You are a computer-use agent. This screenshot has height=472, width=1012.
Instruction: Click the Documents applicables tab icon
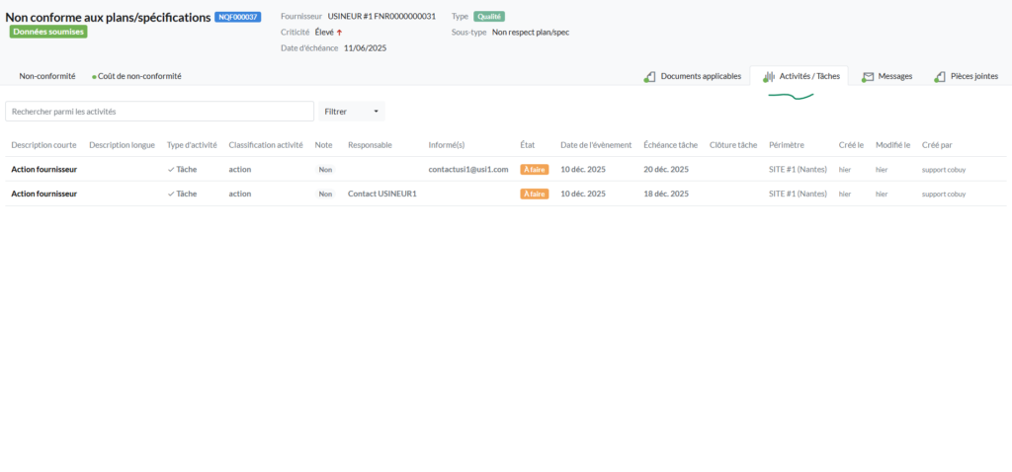tap(649, 77)
